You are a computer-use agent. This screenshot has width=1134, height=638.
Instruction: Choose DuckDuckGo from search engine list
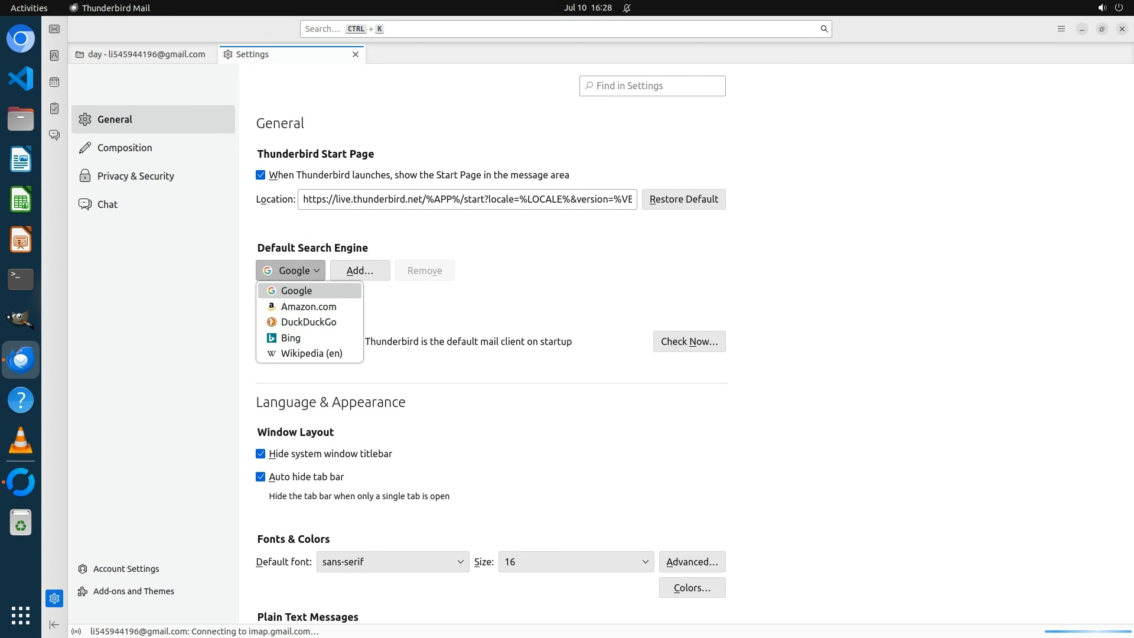[308, 322]
